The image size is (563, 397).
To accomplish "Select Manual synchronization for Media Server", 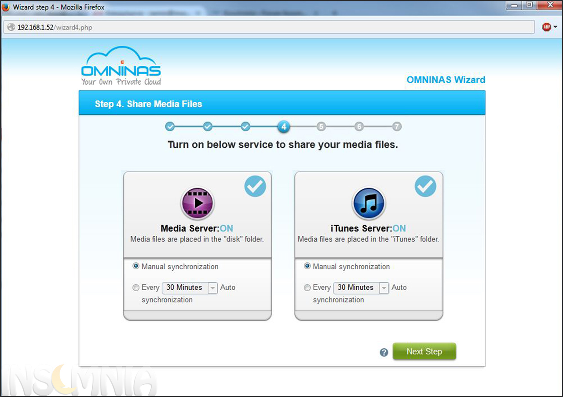I will coord(136,266).
